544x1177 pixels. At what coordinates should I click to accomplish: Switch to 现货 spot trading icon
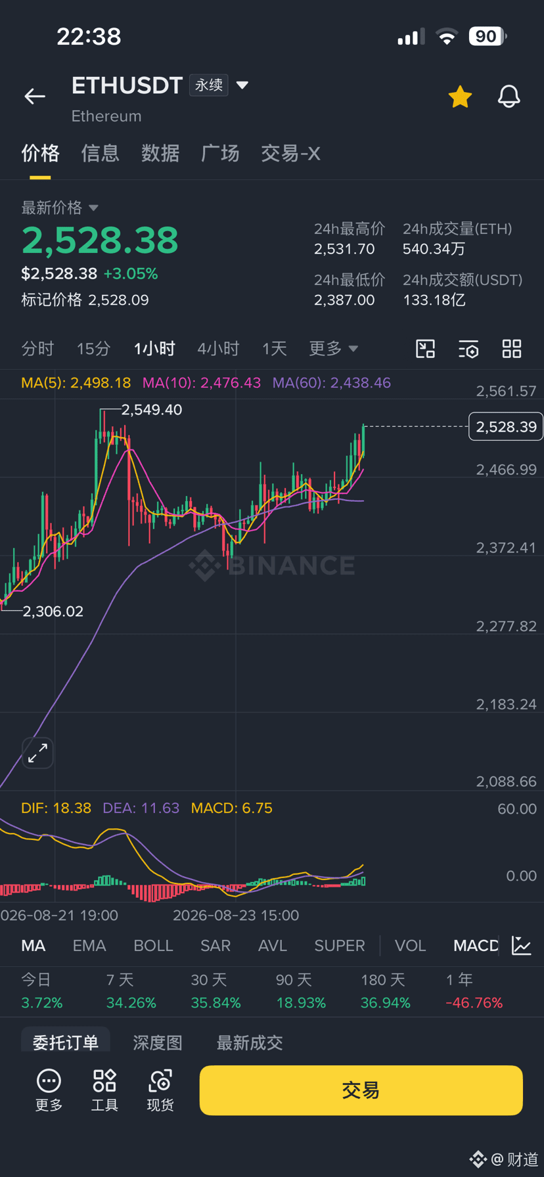coord(160,1090)
